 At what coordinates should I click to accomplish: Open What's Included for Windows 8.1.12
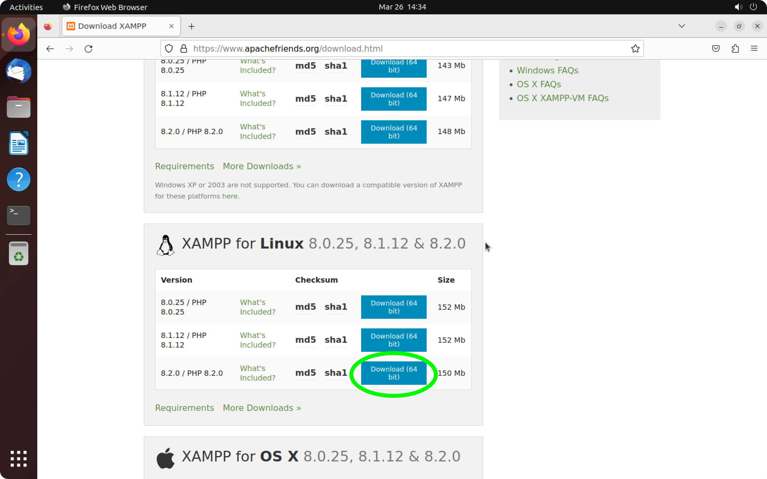pyautogui.click(x=257, y=98)
